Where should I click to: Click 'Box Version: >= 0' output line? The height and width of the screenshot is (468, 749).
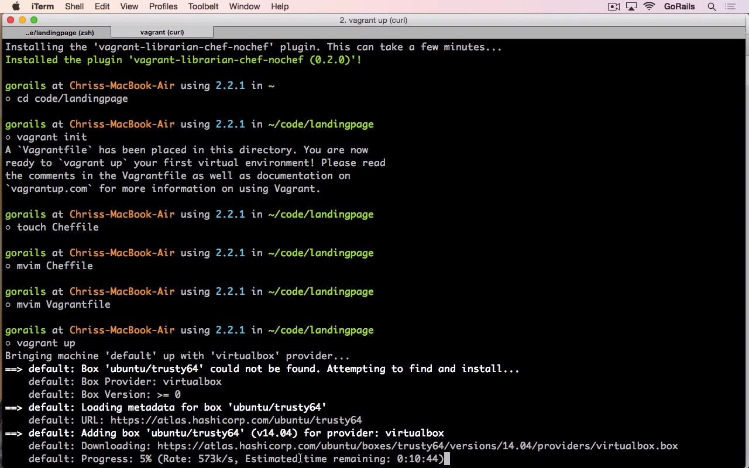[x=105, y=394]
